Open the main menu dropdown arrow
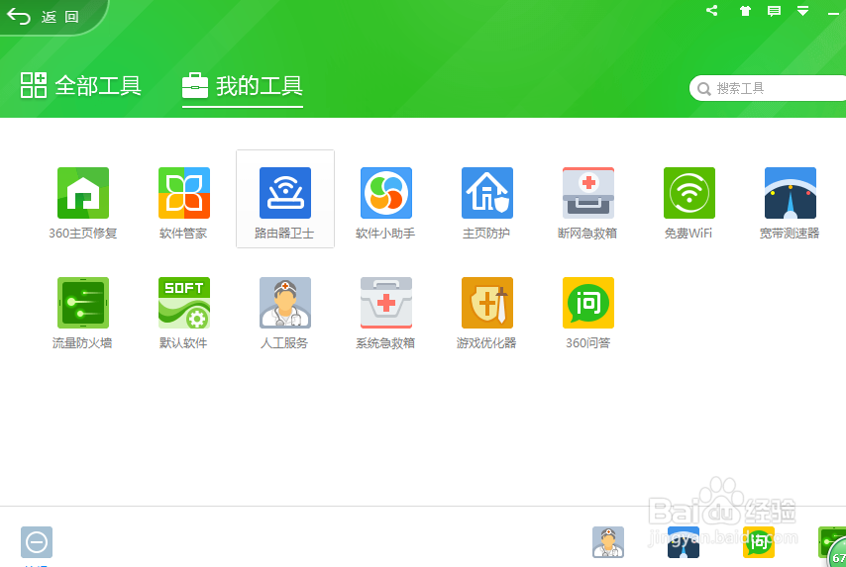Viewport: 846px width, 567px height. 802,11
